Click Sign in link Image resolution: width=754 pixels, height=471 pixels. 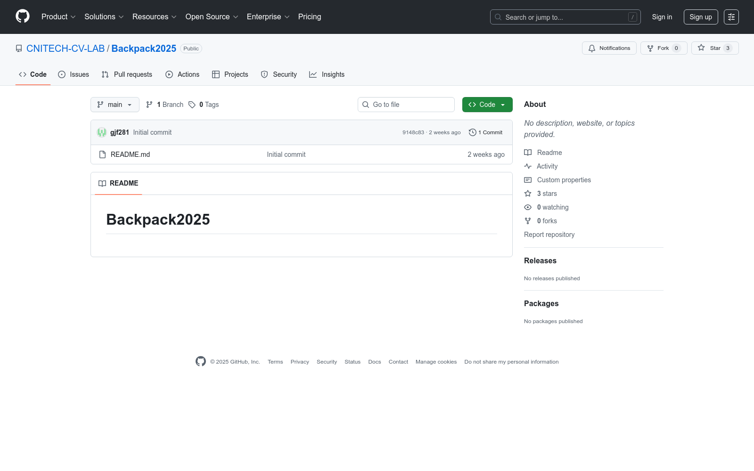click(662, 17)
